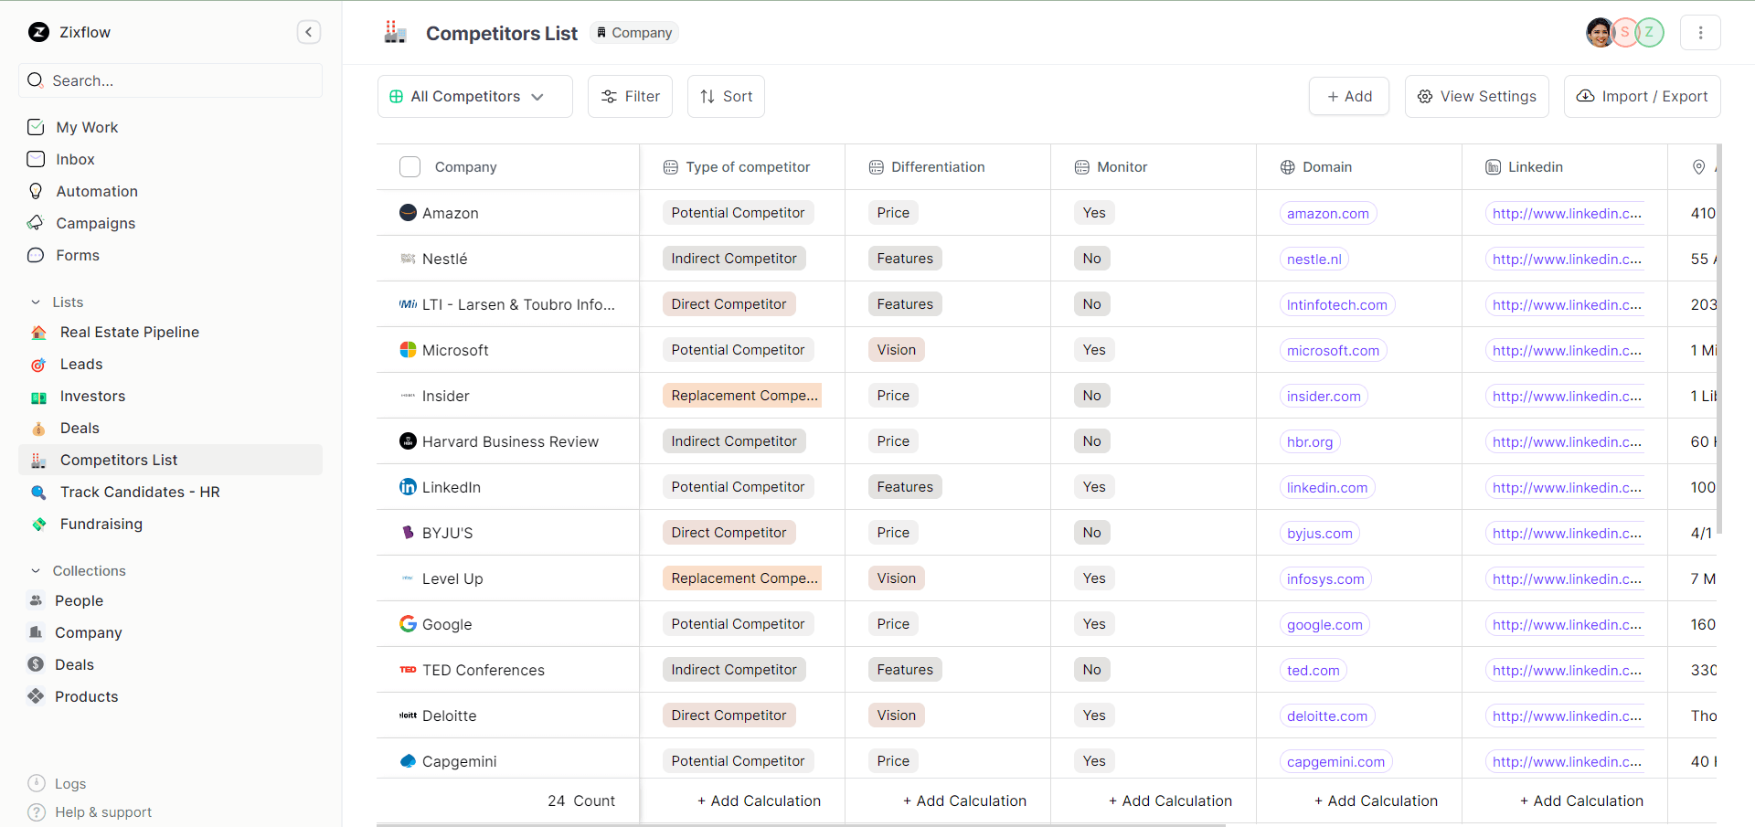The width and height of the screenshot is (1755, 827).
Task: Open Forms from the sidebar
Action: pyautogui.click(x=79, y=255)
